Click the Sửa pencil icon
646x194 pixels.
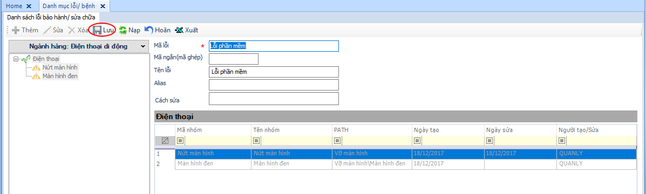(x=47, y=30)
